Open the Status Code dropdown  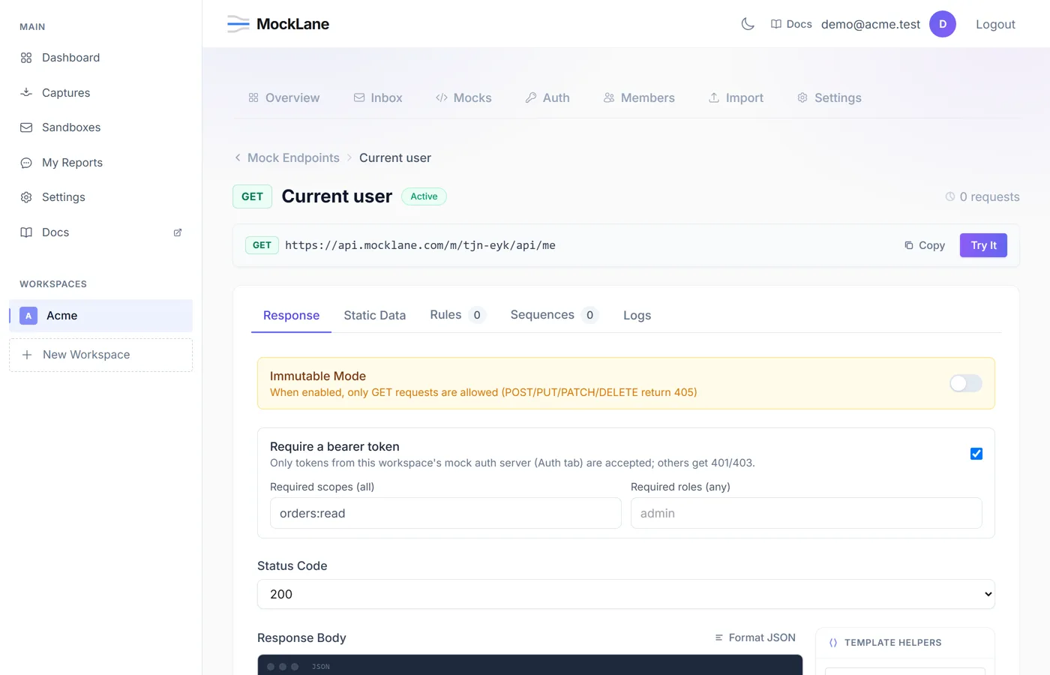[626, 594]
